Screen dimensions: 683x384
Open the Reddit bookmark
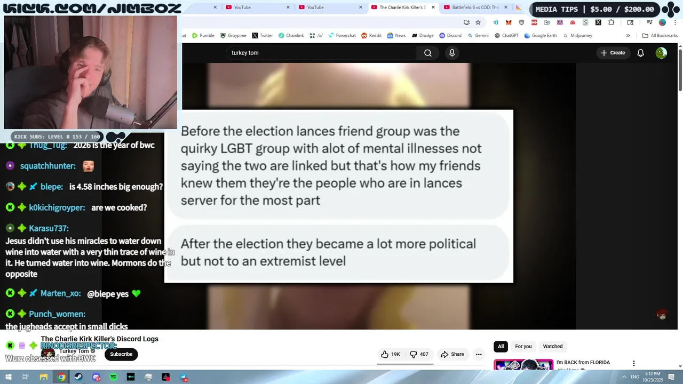pos(371,36)
